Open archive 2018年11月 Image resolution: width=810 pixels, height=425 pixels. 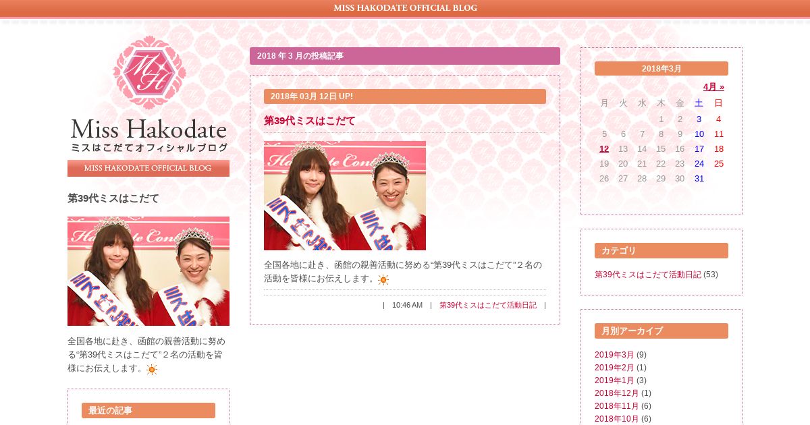point(617,406)
